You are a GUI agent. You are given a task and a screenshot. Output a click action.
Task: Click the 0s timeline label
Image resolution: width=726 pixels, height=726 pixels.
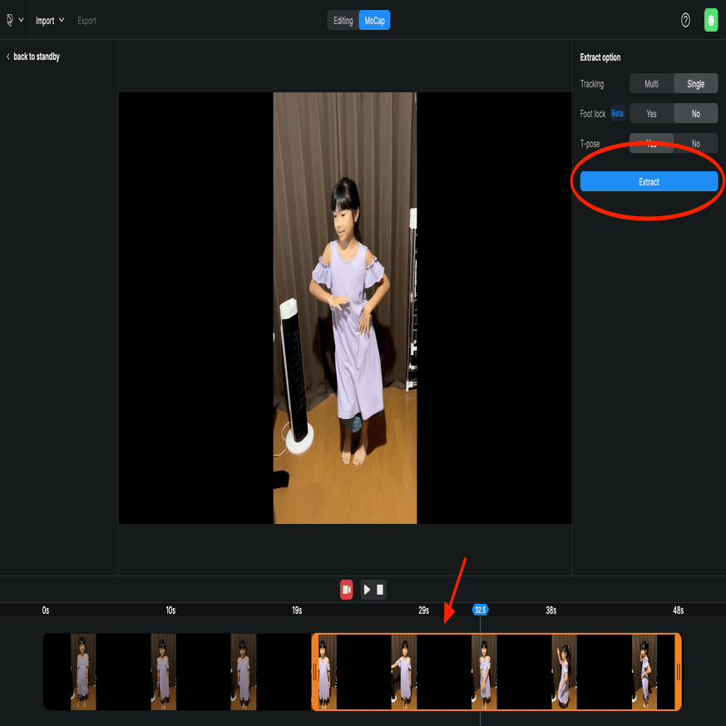pyautogui.click(x=46, y=610)
